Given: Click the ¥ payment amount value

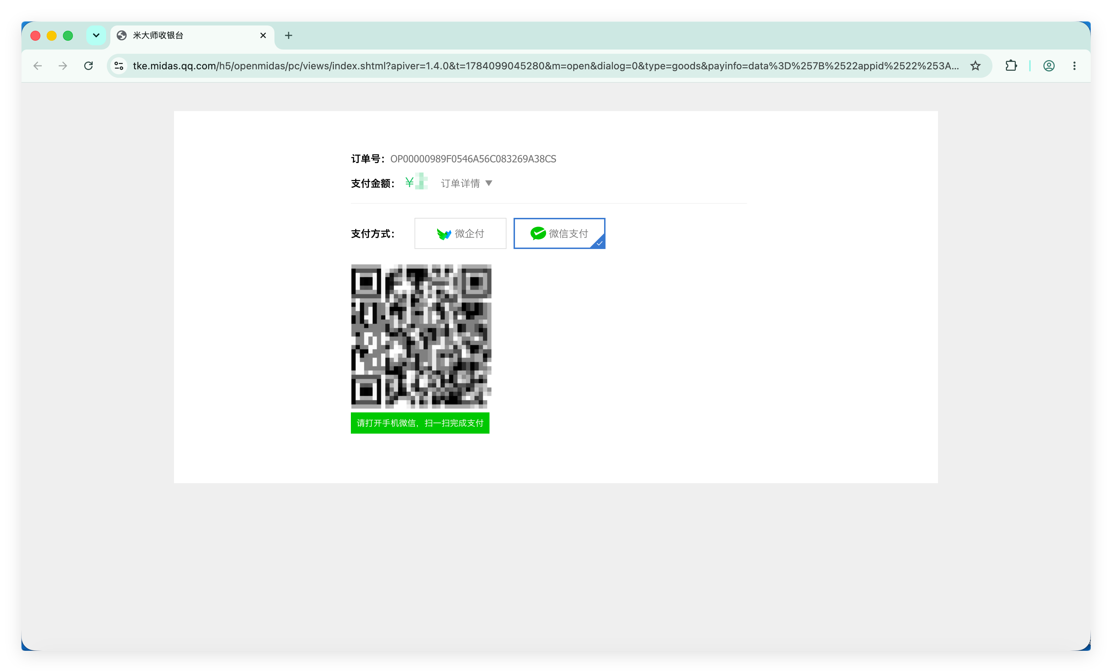Looking at the screenshot, I should coord(416,182).
